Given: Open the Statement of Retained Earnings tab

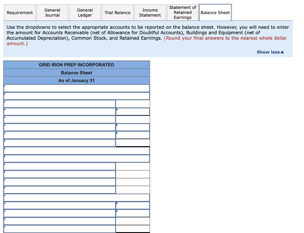Looking at the screenshot, I should 182,12.
